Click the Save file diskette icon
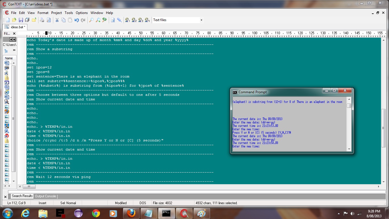Image resolution: width=389 pixels, height=219 pixels. pos(21,20)
